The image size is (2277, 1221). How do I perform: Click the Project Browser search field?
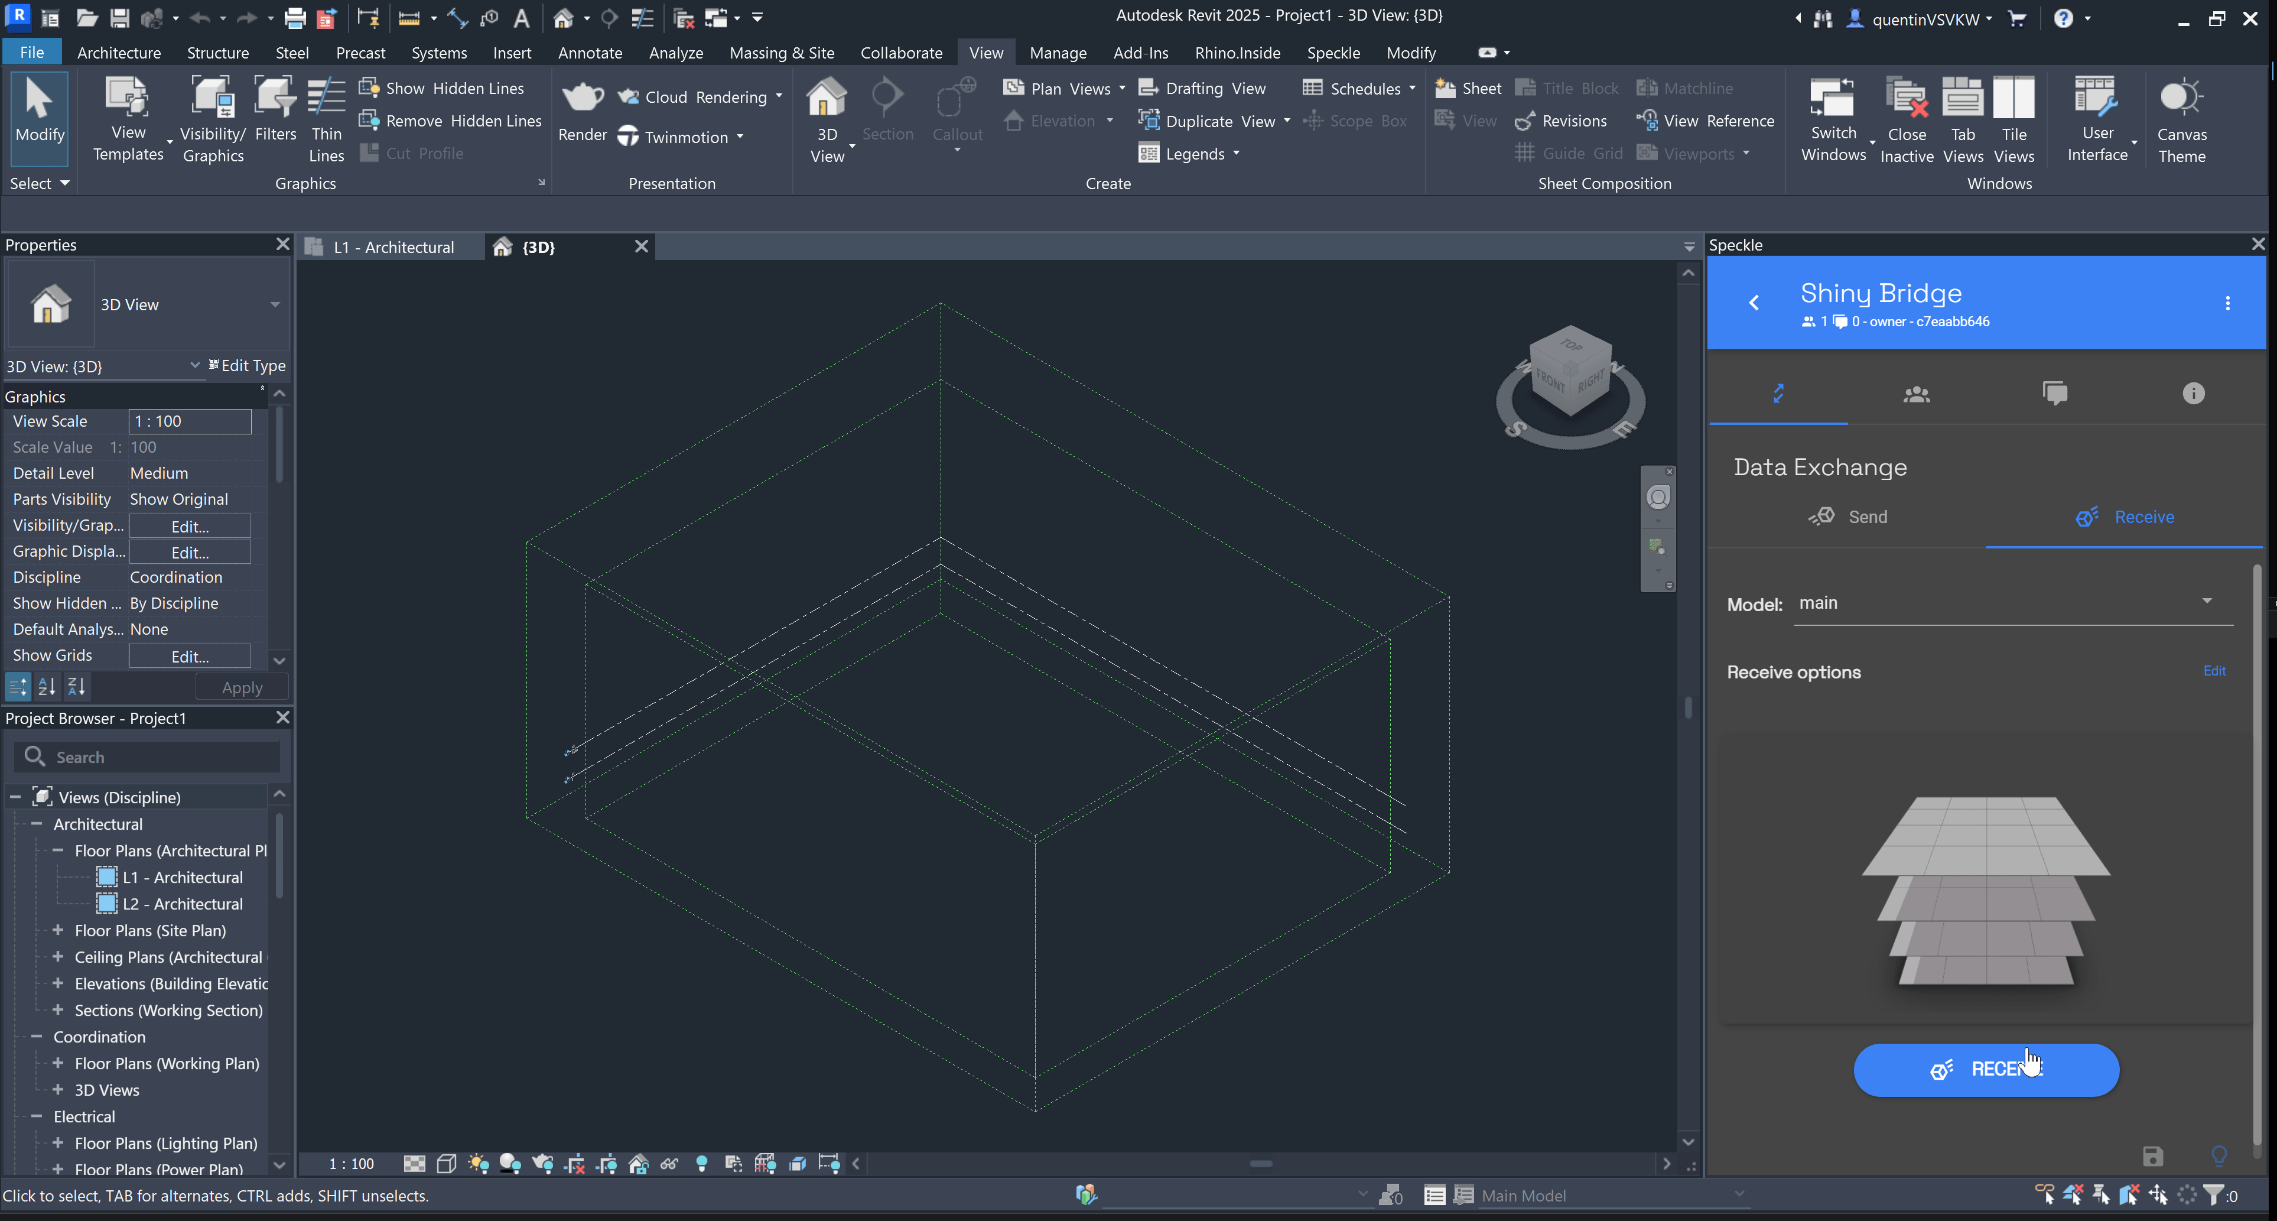(148, 757)
